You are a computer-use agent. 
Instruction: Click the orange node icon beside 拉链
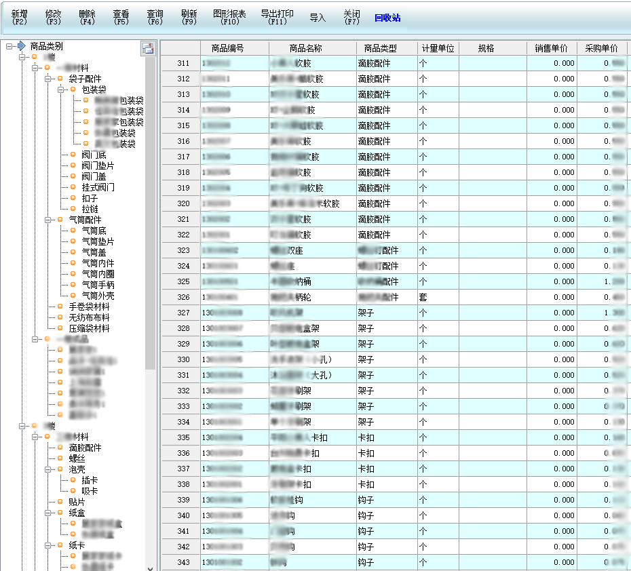coord(73,209)
